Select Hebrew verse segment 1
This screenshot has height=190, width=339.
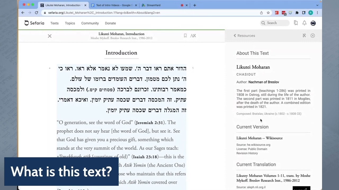pyautogui.click(x=122, y=89)
